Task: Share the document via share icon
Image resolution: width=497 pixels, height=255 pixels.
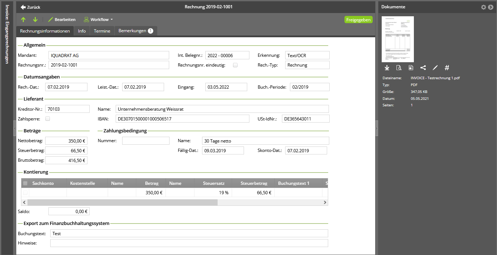Action: [423, 68]
